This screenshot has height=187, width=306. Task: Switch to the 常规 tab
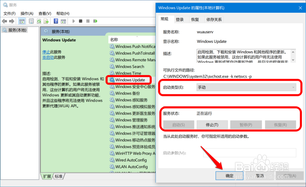tap(164, 19)
